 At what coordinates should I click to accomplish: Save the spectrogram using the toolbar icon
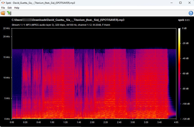9,13
